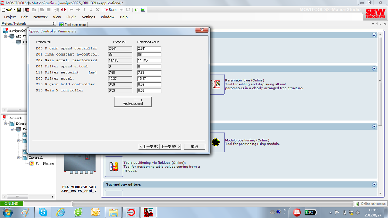Click the Save project toolbar icon

coord(19,10)
